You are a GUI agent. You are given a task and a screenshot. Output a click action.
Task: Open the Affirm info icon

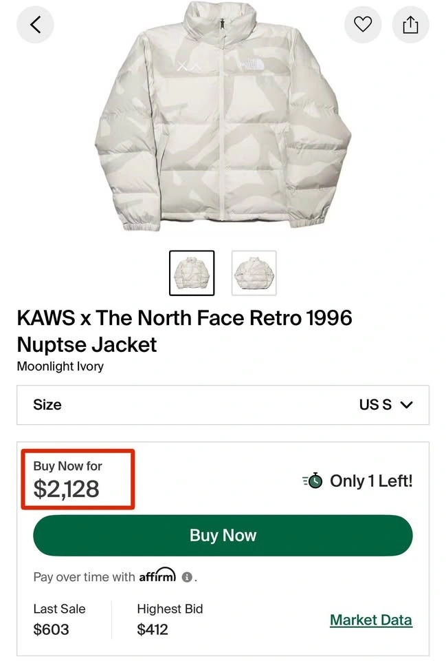click(188, 577)
